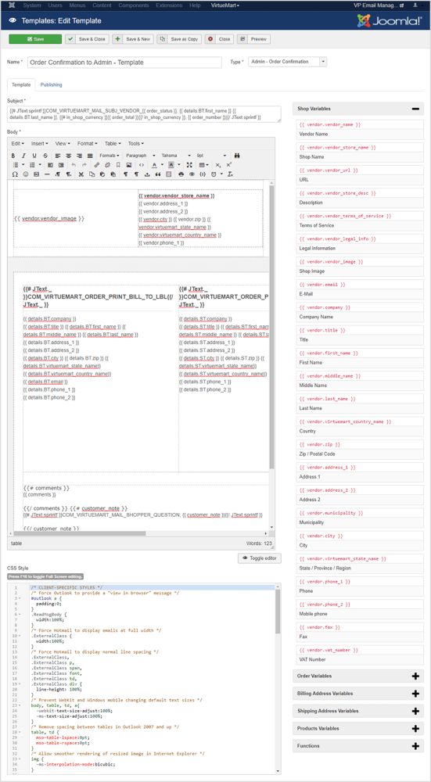Viewport: 431px width, 782px height.
Task: Switch to the Publishing tab
Action: tap(52, 84)
